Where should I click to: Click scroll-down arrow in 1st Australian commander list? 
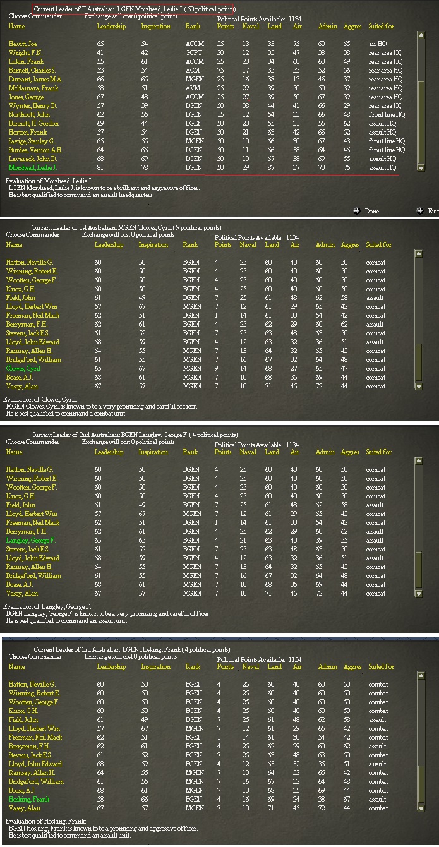pos(418,385)
